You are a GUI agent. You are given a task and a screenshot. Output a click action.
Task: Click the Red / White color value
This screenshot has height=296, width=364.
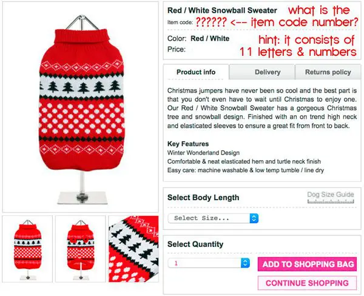point(210,39)
